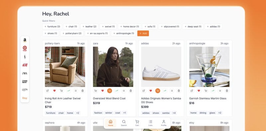
Task: Add Garnish Martini Glass to cart
Action: [206, 91]
